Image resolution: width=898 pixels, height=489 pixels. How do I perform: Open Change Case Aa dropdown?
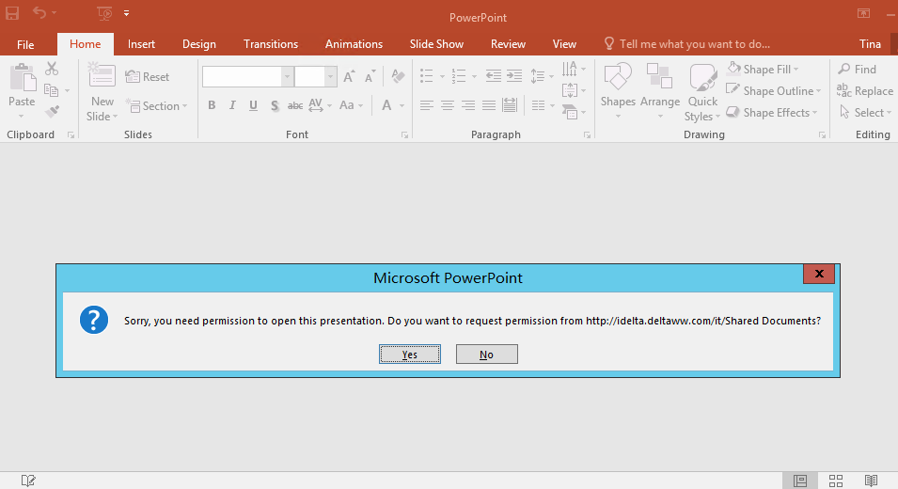351,105
